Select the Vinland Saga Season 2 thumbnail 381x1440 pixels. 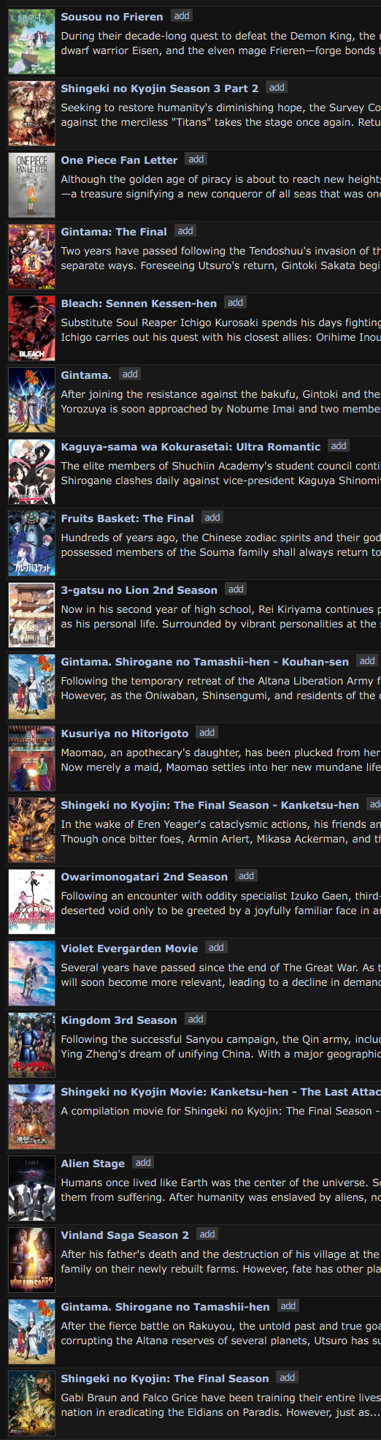[31, 1260]
